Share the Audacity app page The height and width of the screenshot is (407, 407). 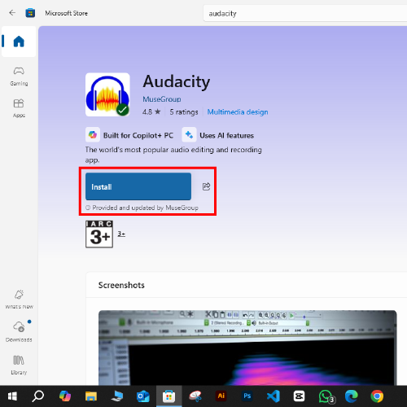coord(206,186)
